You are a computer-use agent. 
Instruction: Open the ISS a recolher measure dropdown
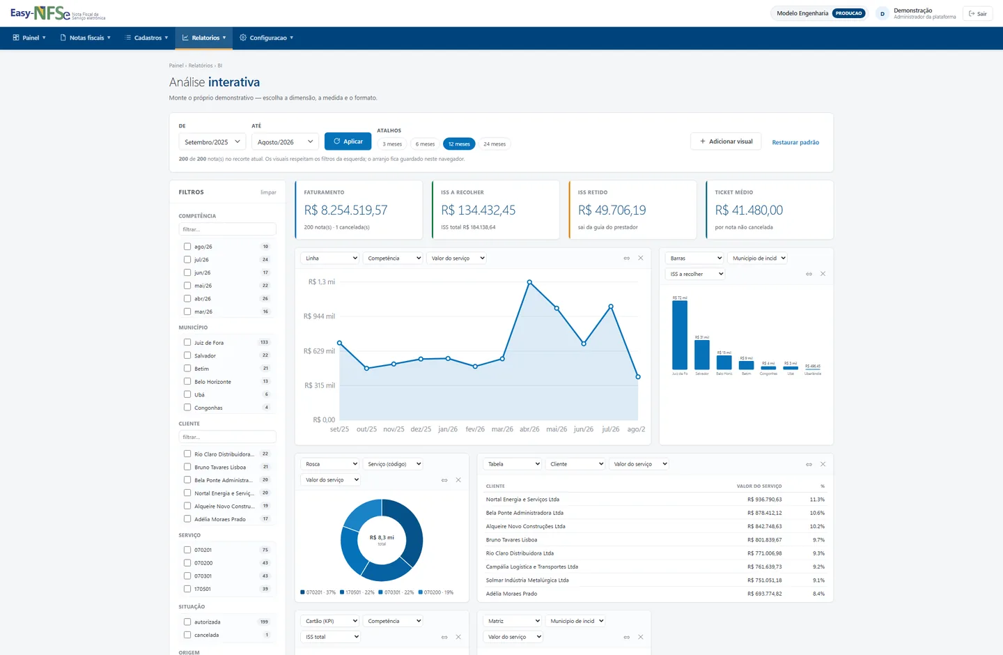[695, 275]
